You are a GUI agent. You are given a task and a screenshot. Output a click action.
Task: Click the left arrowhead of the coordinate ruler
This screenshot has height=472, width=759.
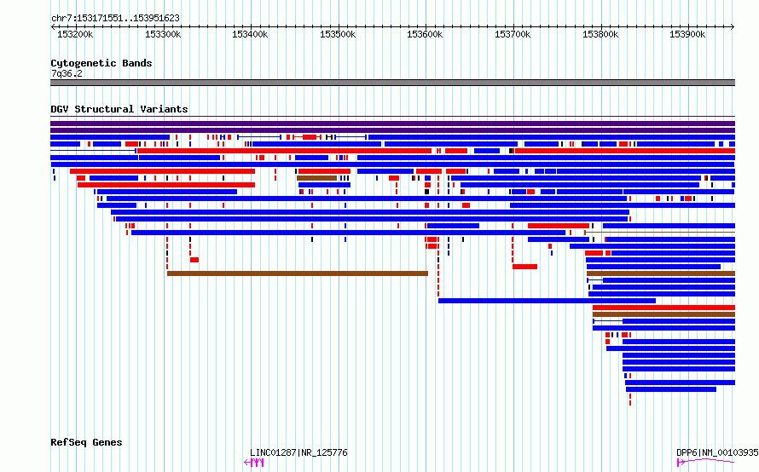(x=53, y=27)
